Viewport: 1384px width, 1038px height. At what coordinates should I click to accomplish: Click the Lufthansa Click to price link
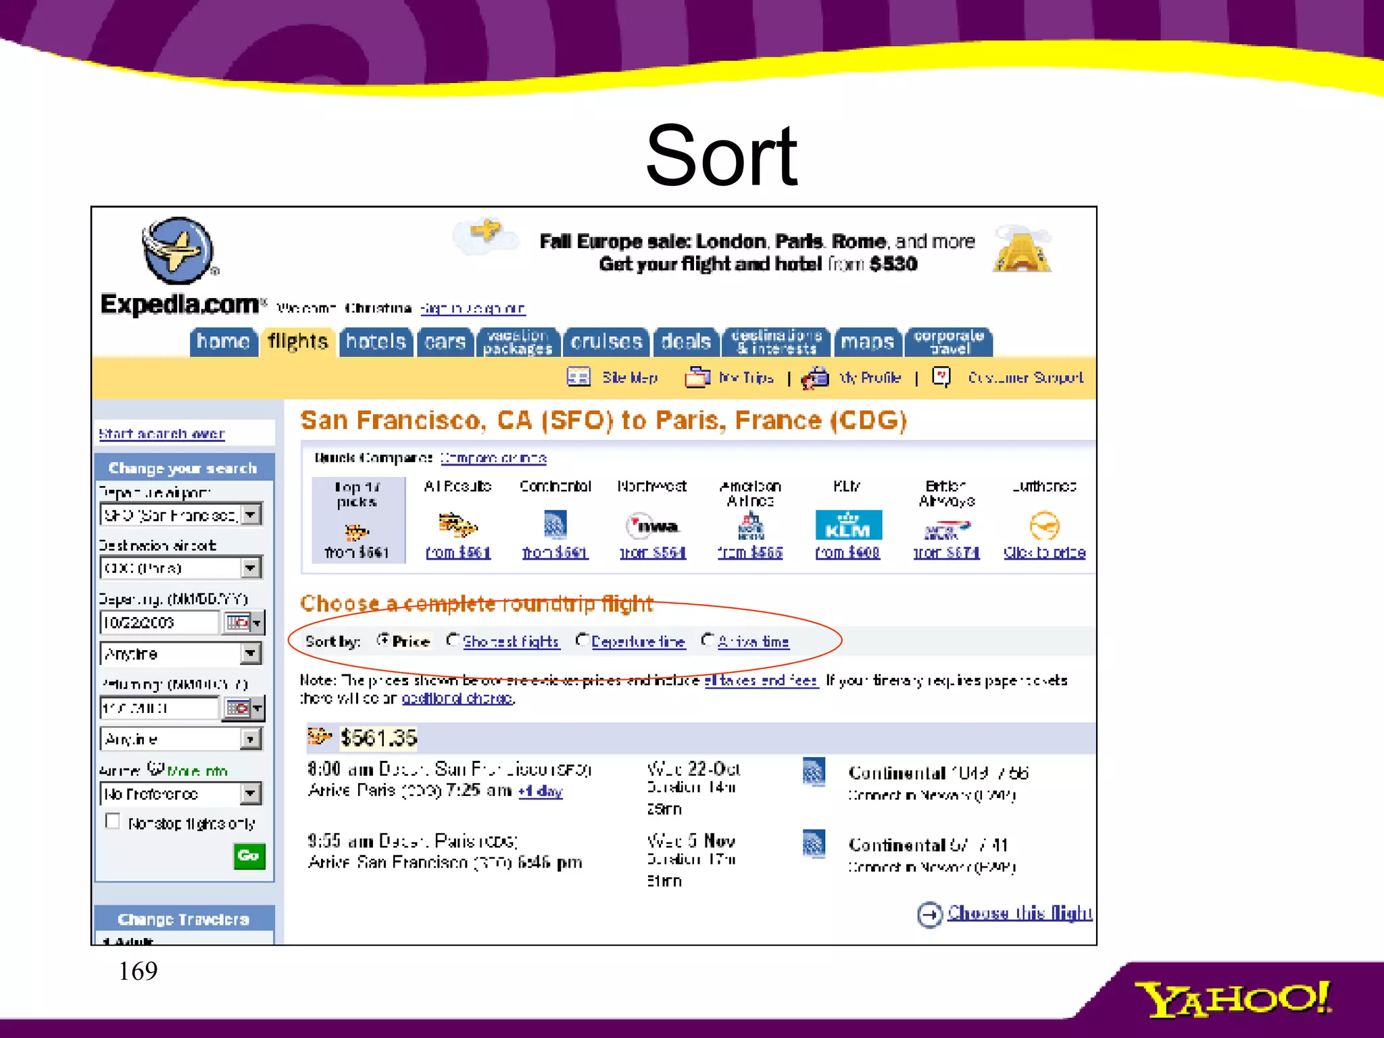1044,553
